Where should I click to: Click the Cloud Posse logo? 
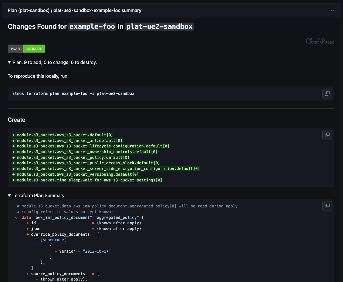click(320, 41)
